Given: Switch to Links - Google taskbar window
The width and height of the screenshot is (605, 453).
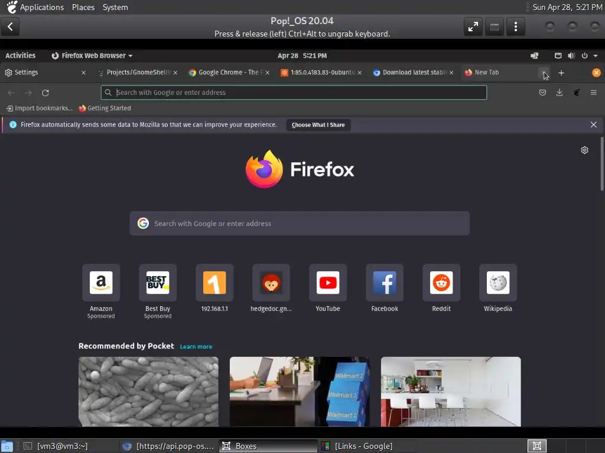Looking at the screenshot, I should coord(367,446).
